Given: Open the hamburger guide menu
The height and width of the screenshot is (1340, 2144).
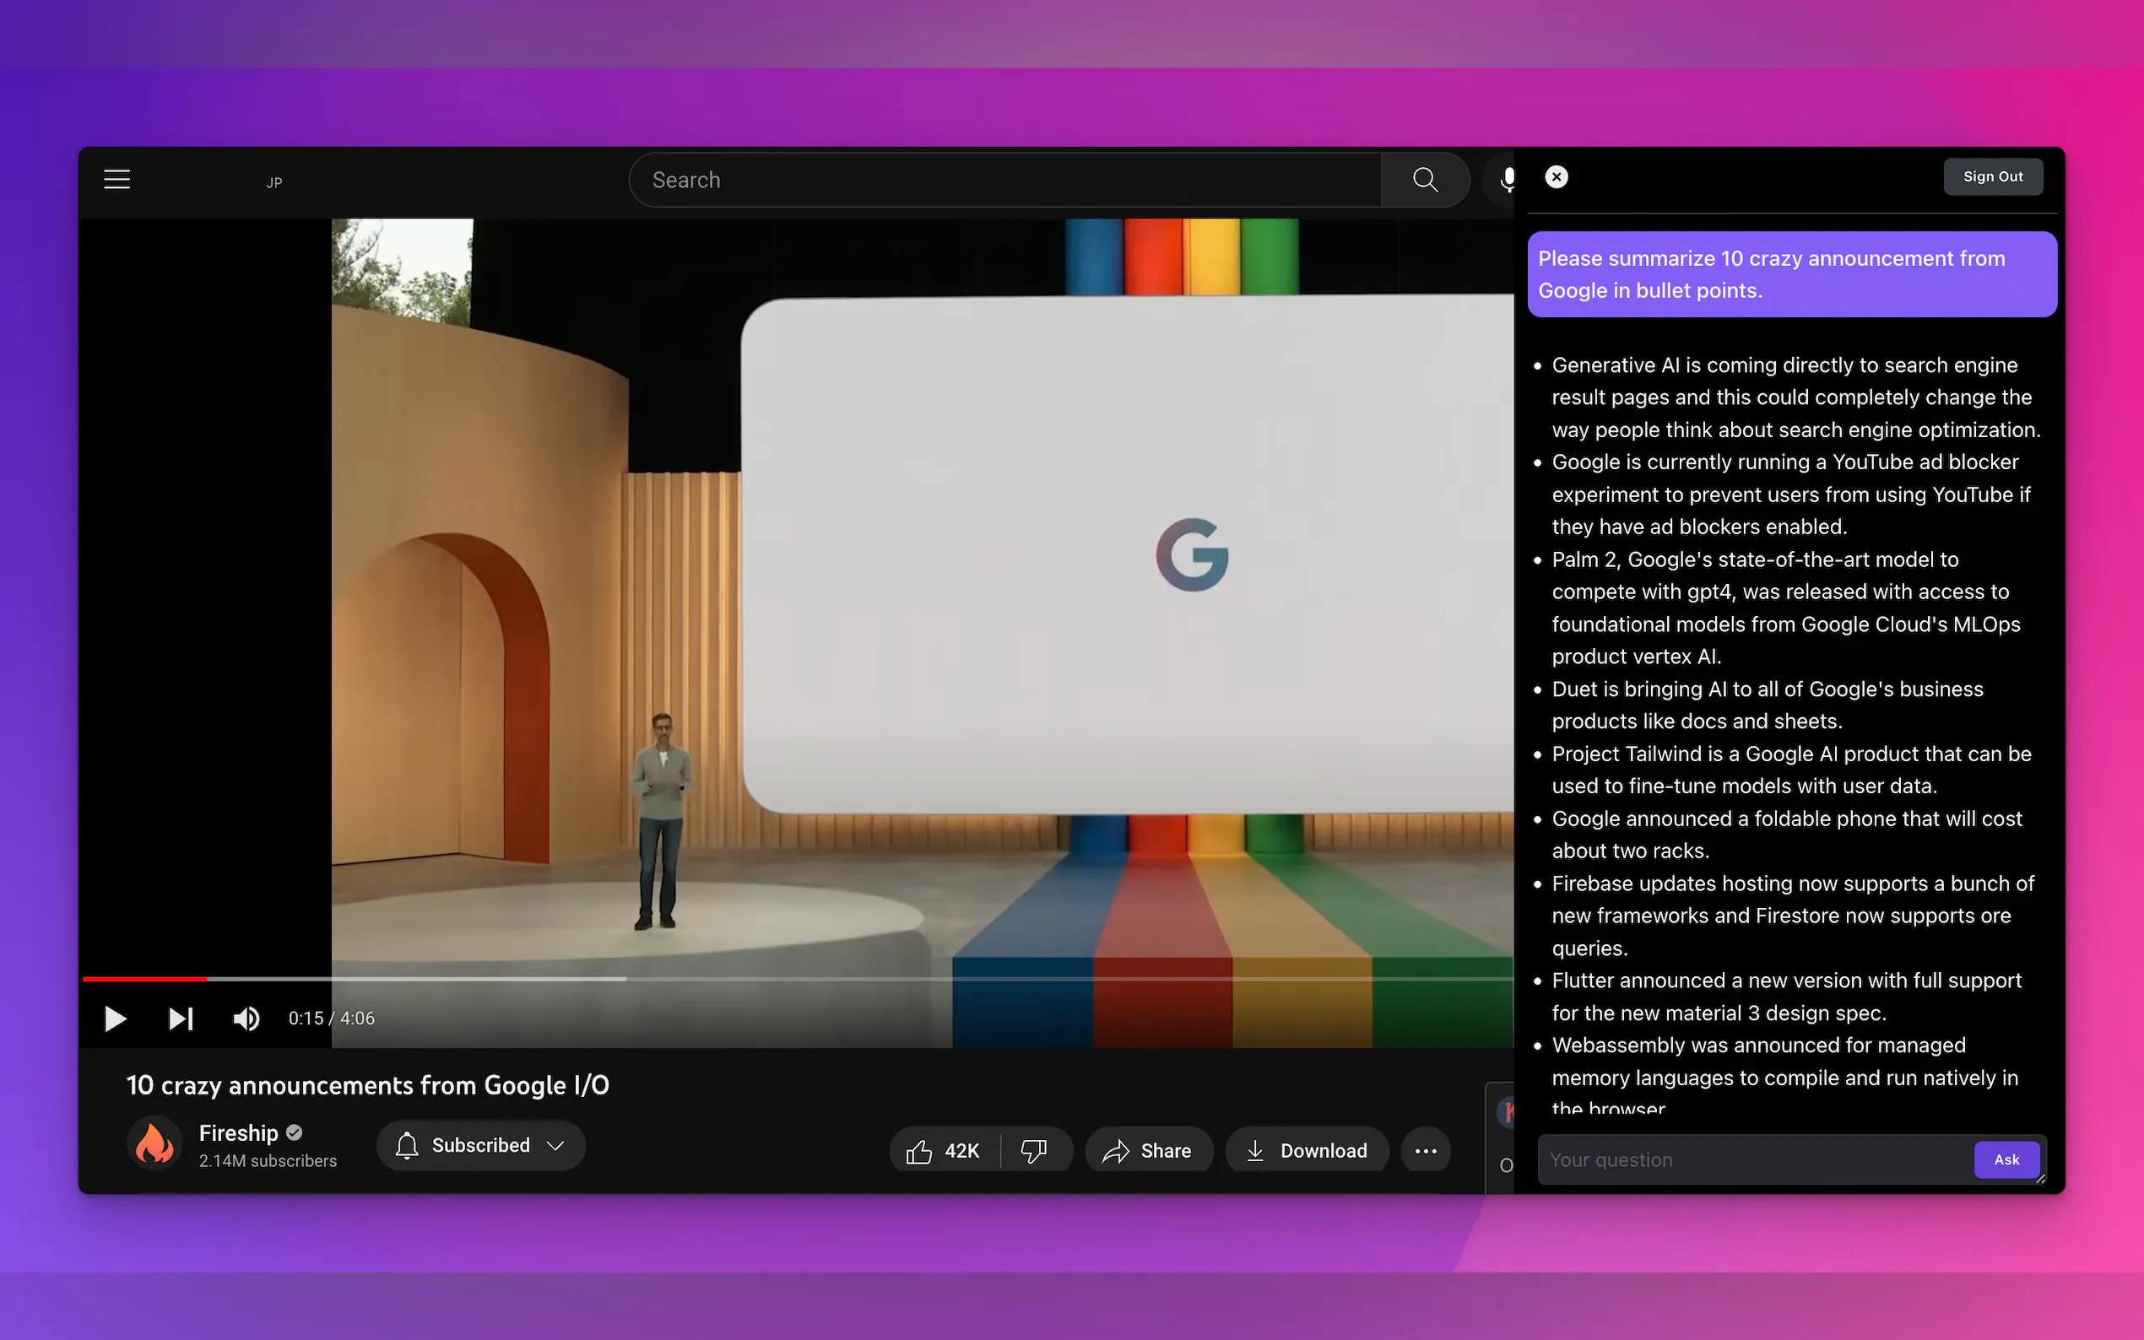Looking at the screenshot, I should pos(117,180).
